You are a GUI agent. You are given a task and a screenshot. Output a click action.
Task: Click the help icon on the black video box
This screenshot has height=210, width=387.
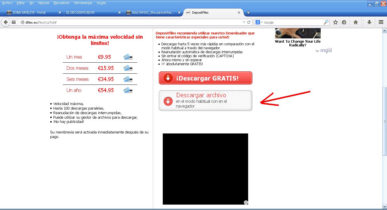(246, 202)
